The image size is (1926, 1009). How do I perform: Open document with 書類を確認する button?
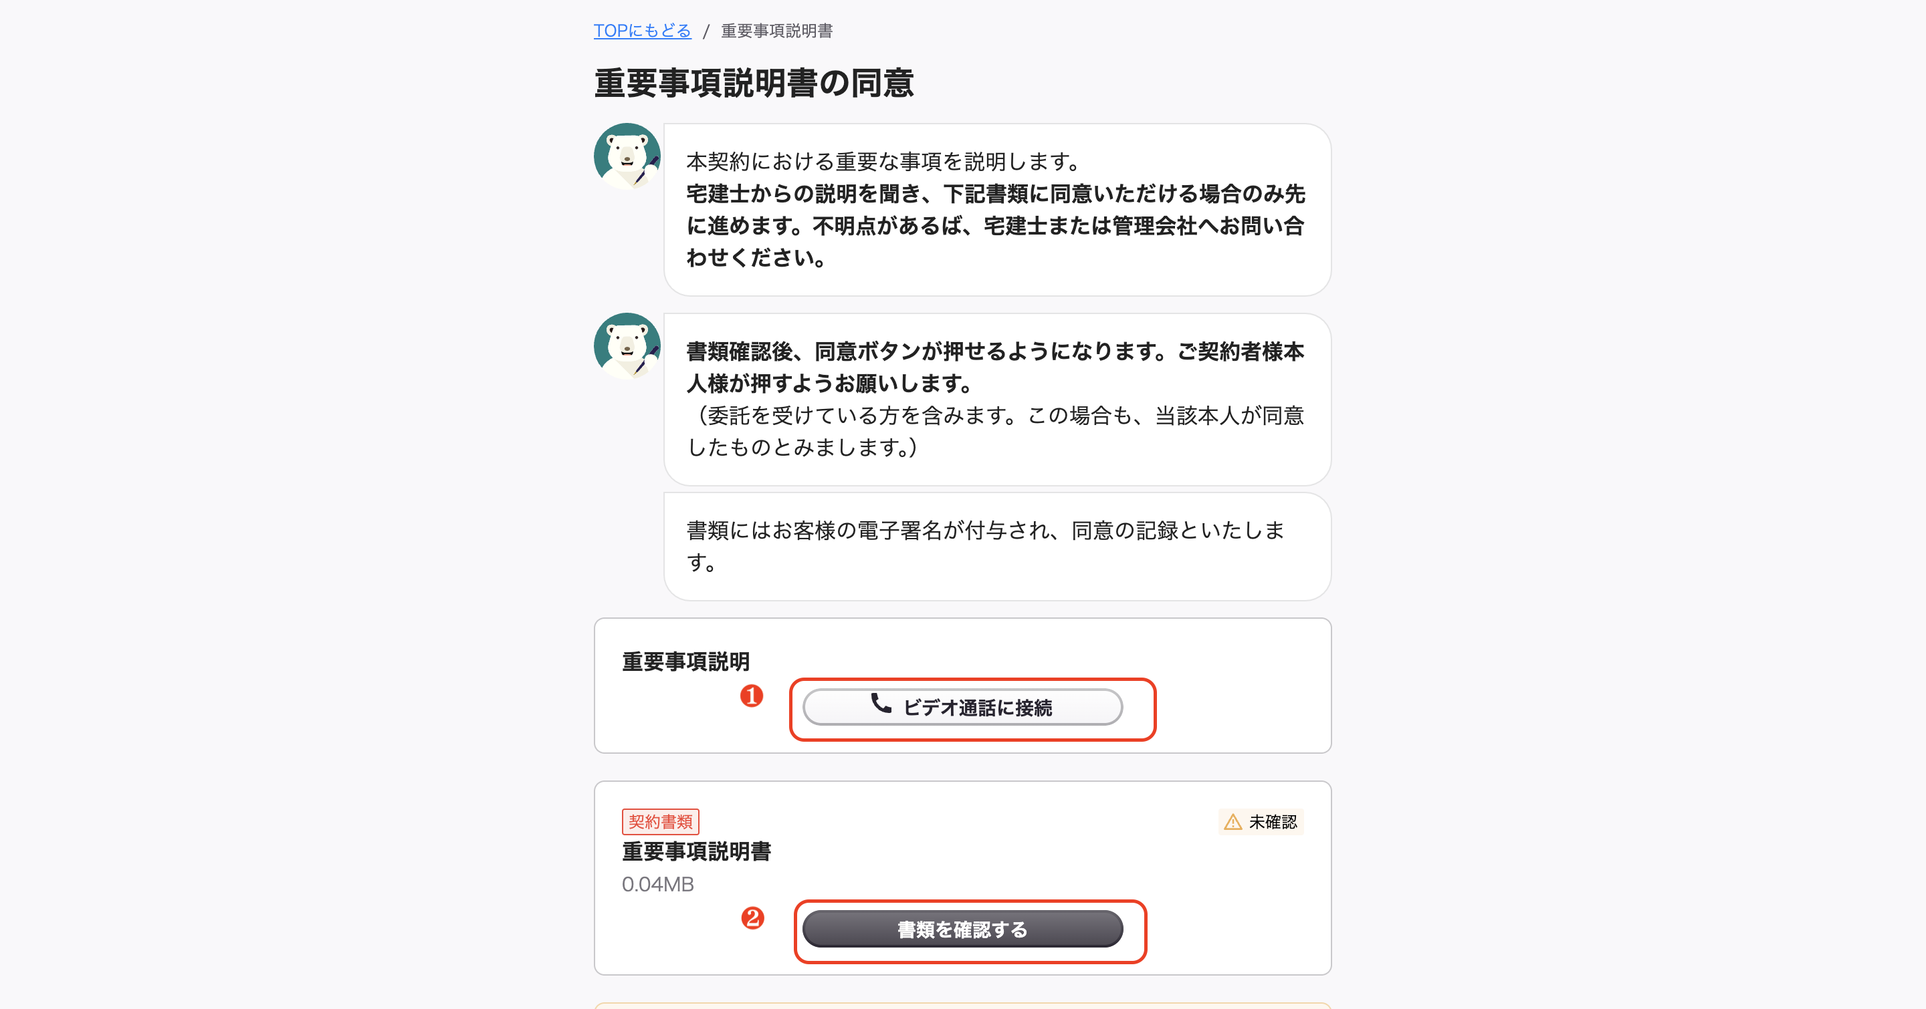click(962, 929)
